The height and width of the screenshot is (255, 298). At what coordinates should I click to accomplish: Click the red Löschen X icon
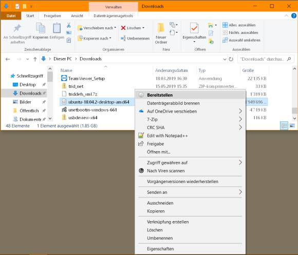(123, 28)
